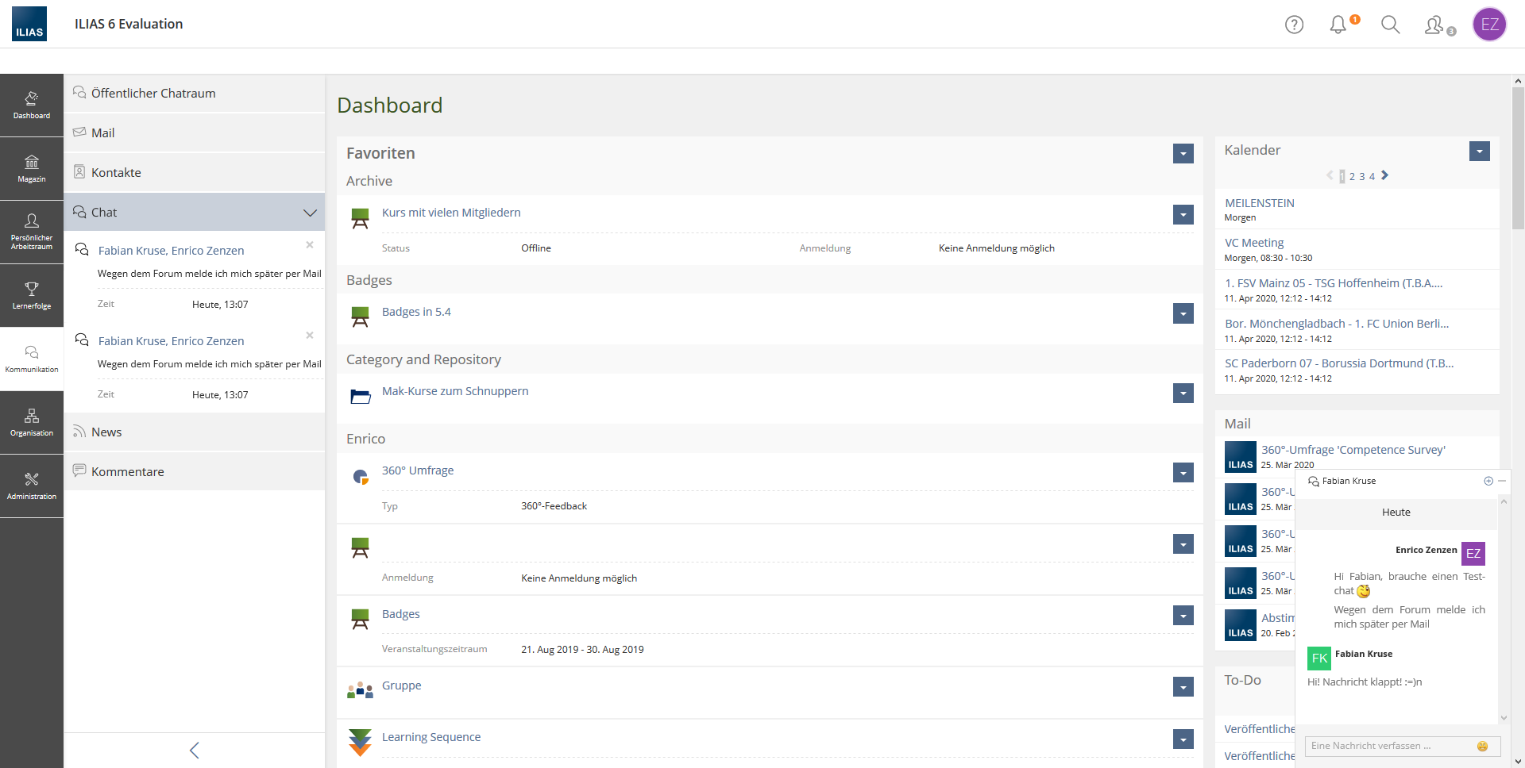Viewport: 1525px width, 768px height.
Task: Open the Kalender block actions dropdown
Action: [1479, 152]
